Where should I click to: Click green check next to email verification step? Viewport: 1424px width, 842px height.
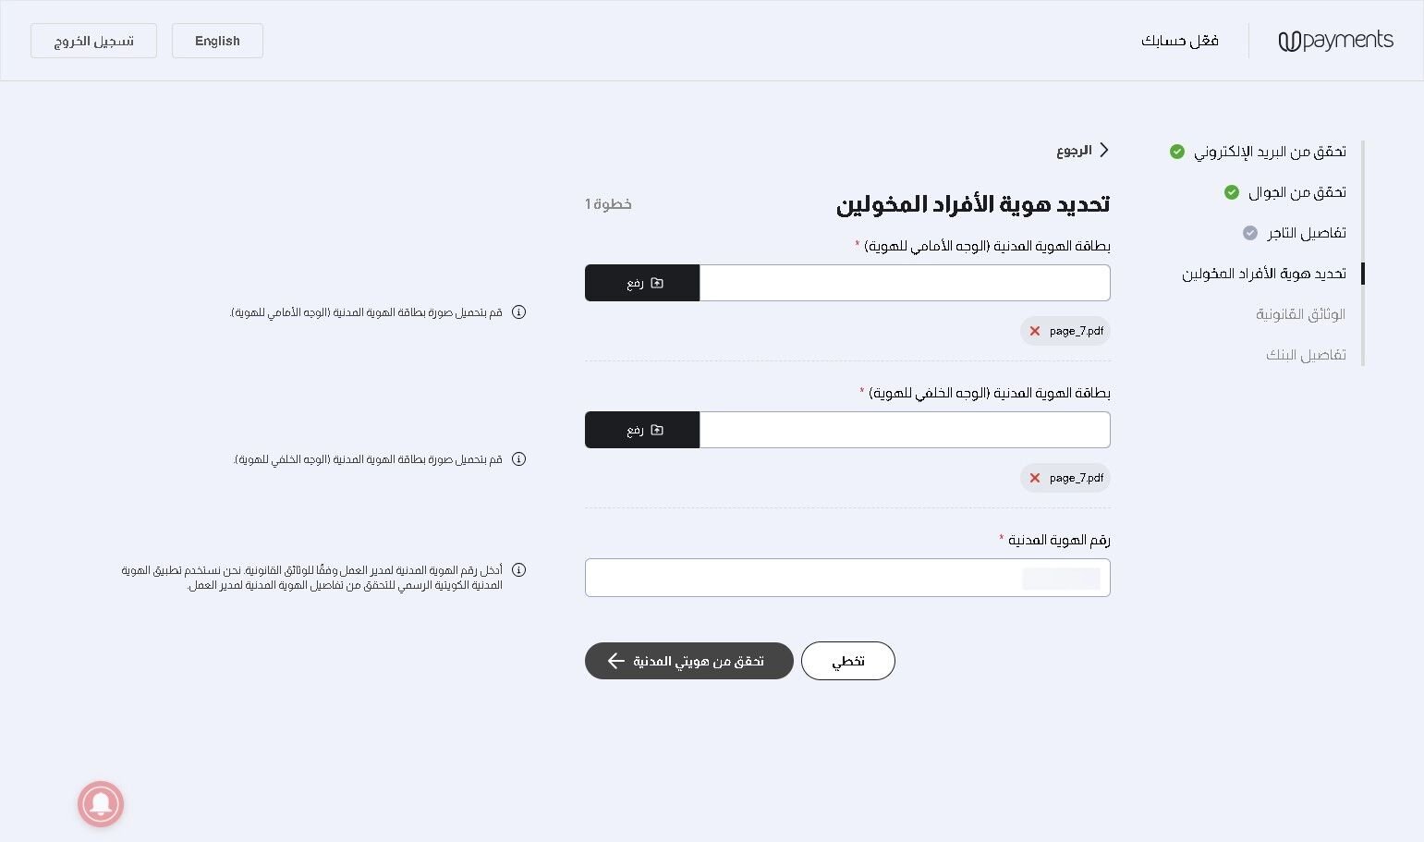tap(1177, 152)
